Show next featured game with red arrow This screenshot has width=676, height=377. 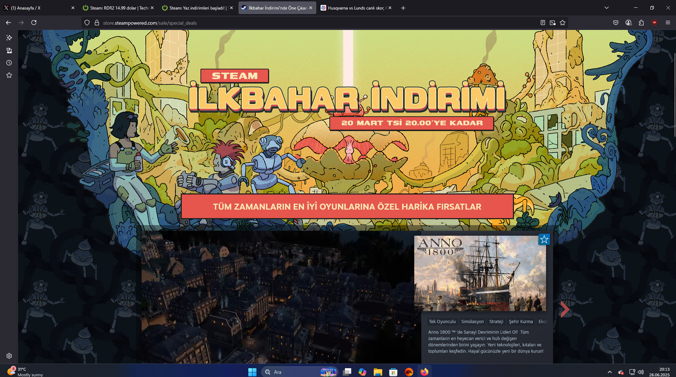565,310
